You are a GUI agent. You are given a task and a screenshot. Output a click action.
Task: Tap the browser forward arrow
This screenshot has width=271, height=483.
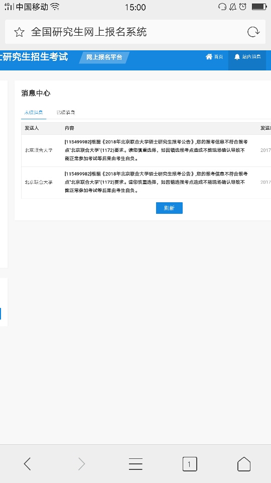tap(81, 463)
